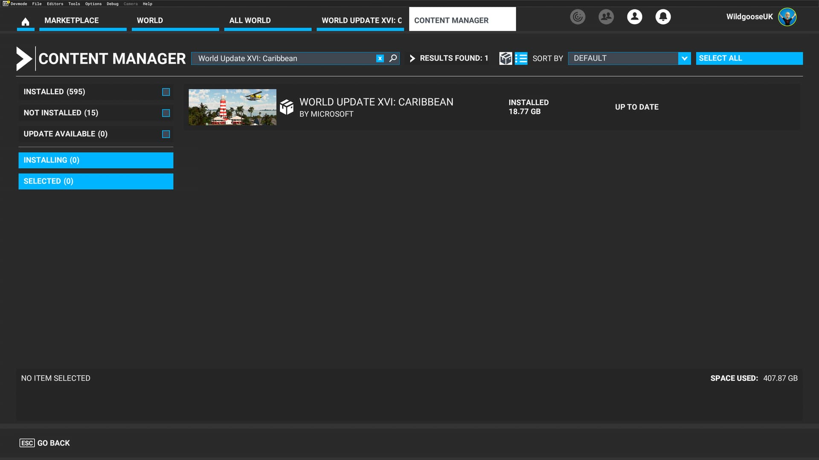Viewport: 819px width, 460px height.
Task: Click the Caribbean lighthouse thumbnail
Action: [x=232, y=107]
